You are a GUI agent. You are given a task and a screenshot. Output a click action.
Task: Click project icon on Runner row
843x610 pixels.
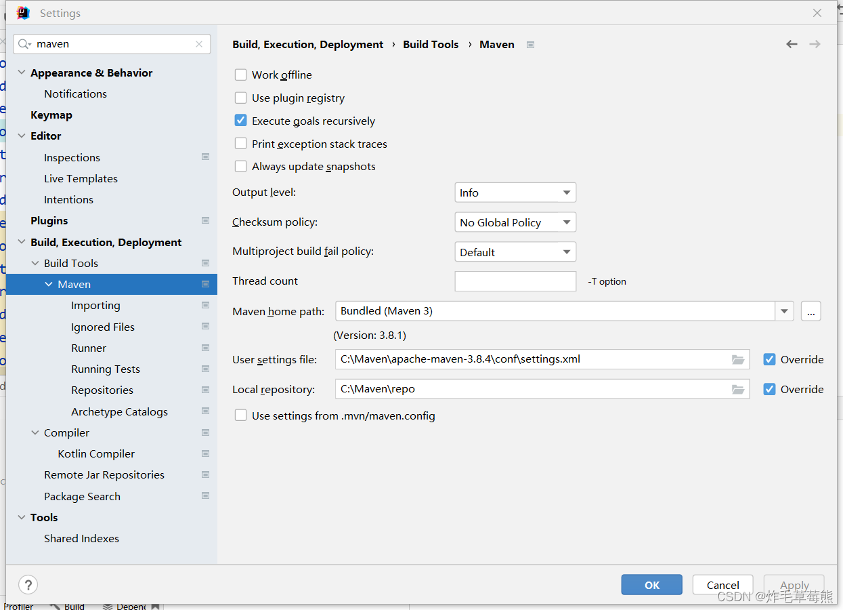coord(205,348)
